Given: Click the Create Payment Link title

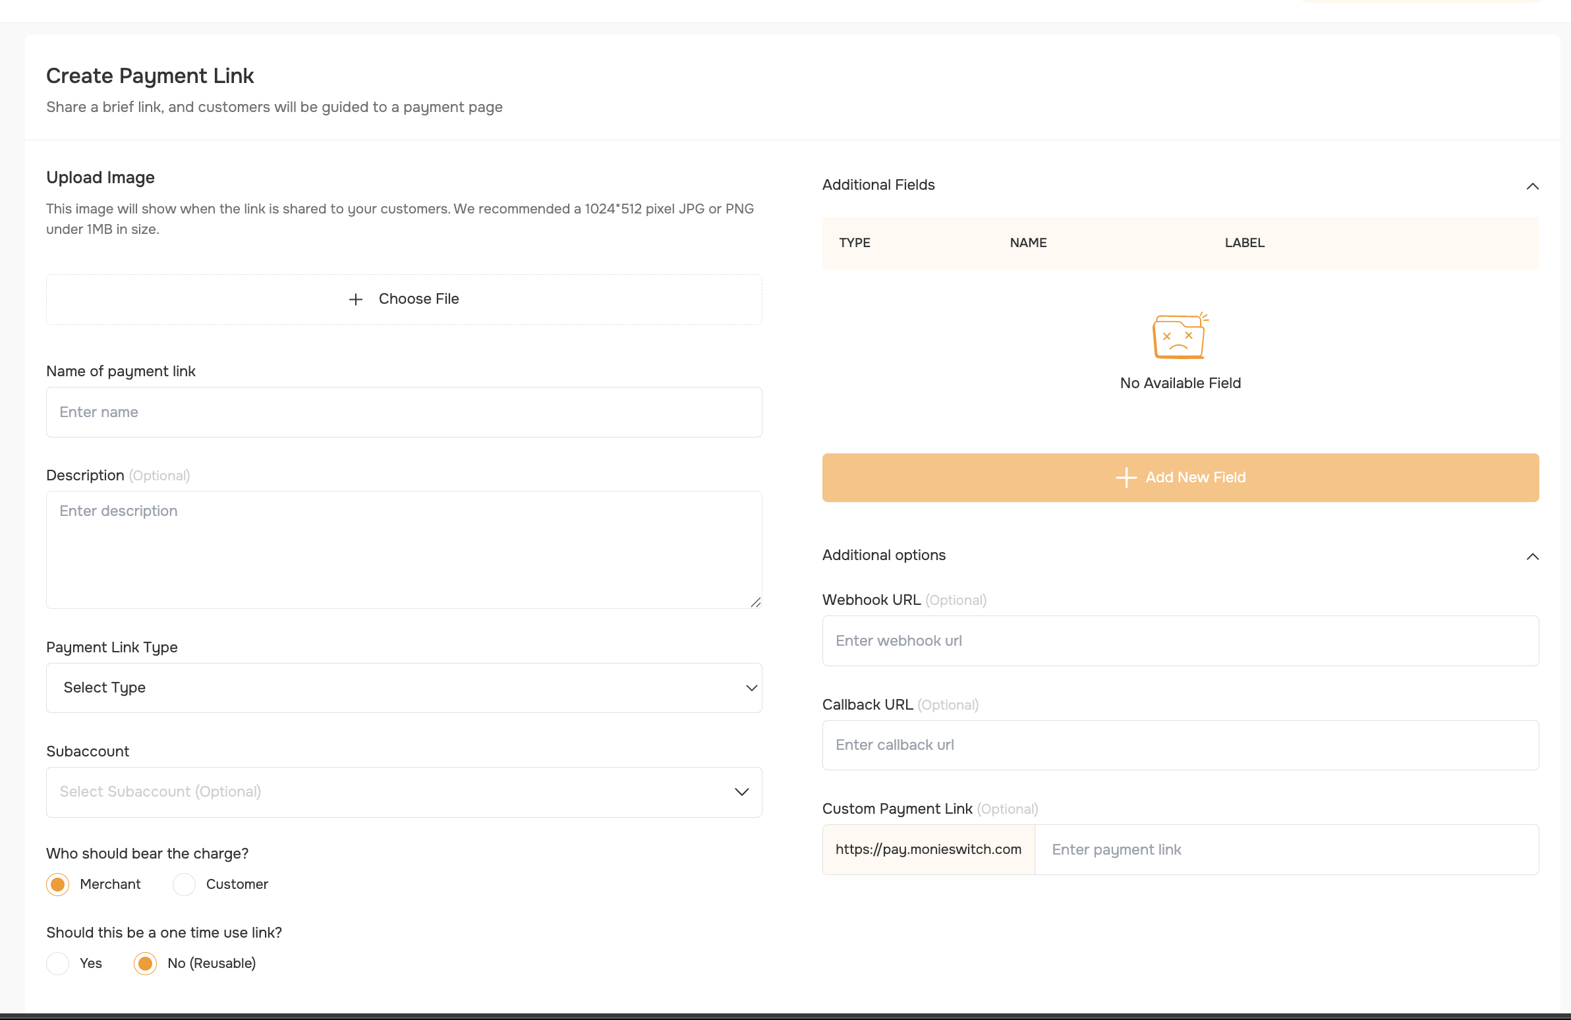Looking at the screenshot, I should coord(150,76).
